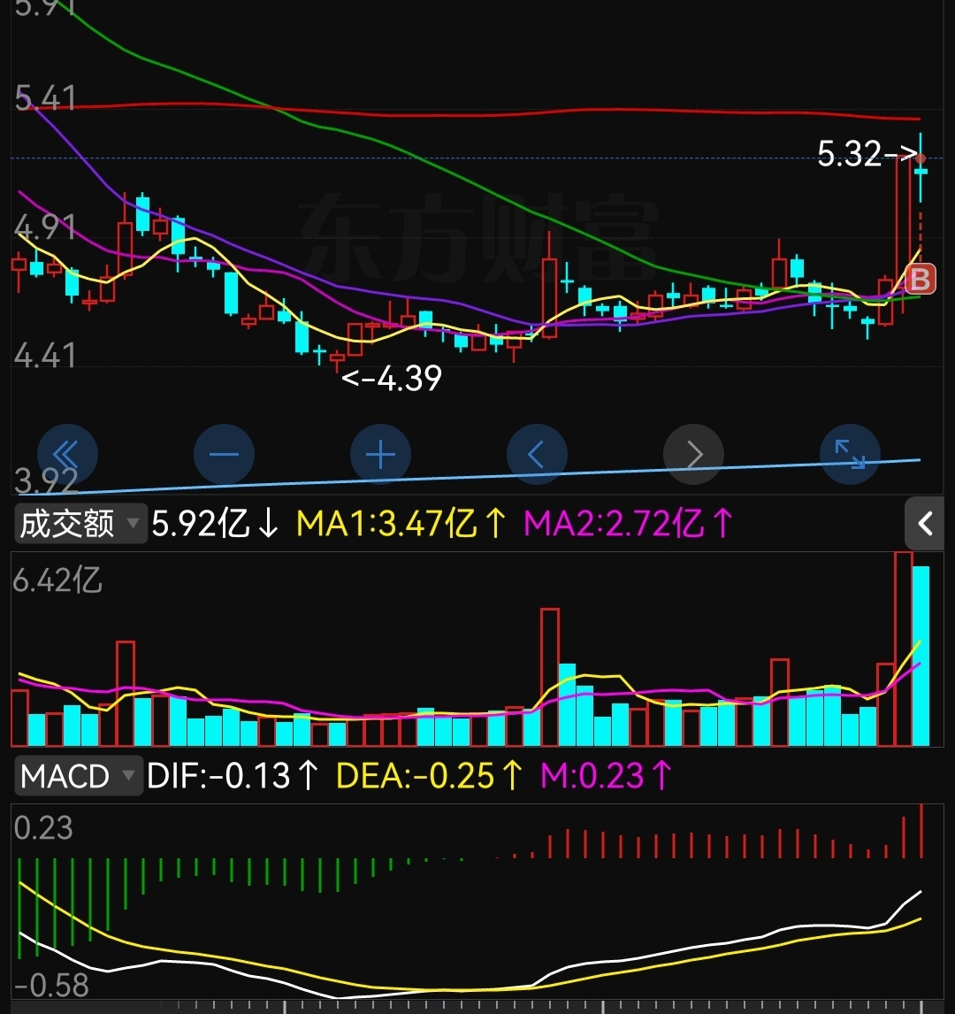955x1014 pixels.
Task: Collapse side panel with the white chevron
Action: pos(925,523)
